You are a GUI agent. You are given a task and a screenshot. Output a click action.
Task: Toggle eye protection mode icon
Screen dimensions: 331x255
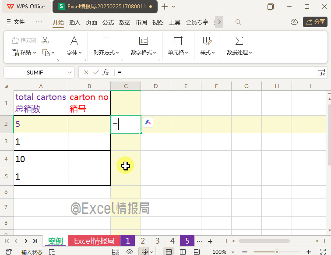(x=130, y=252)
